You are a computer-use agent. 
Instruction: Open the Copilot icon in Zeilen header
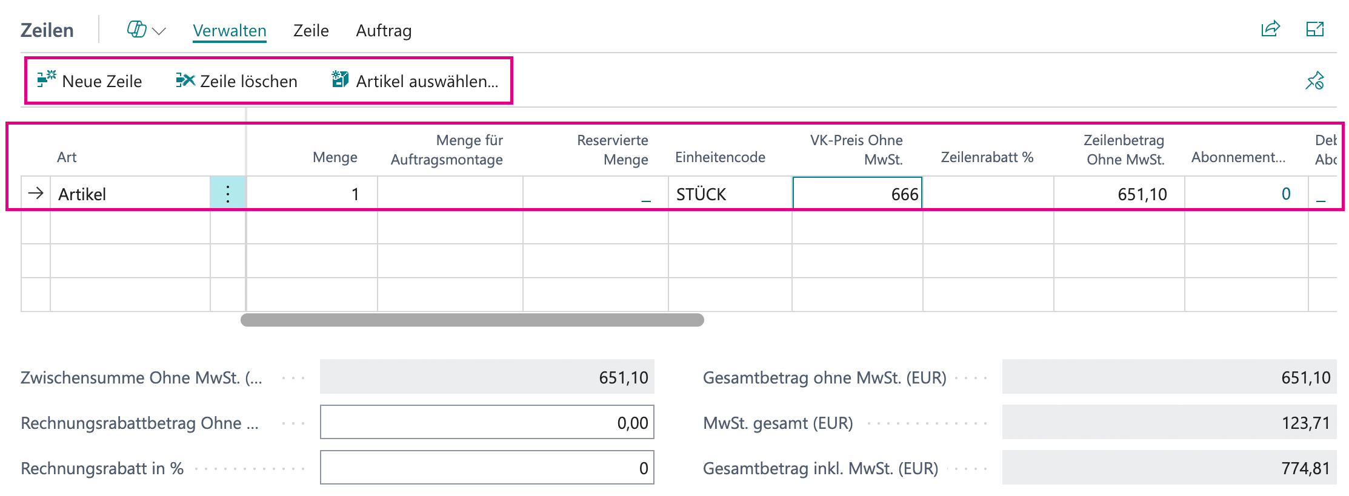pyautogui.click(x=137, y=30)
